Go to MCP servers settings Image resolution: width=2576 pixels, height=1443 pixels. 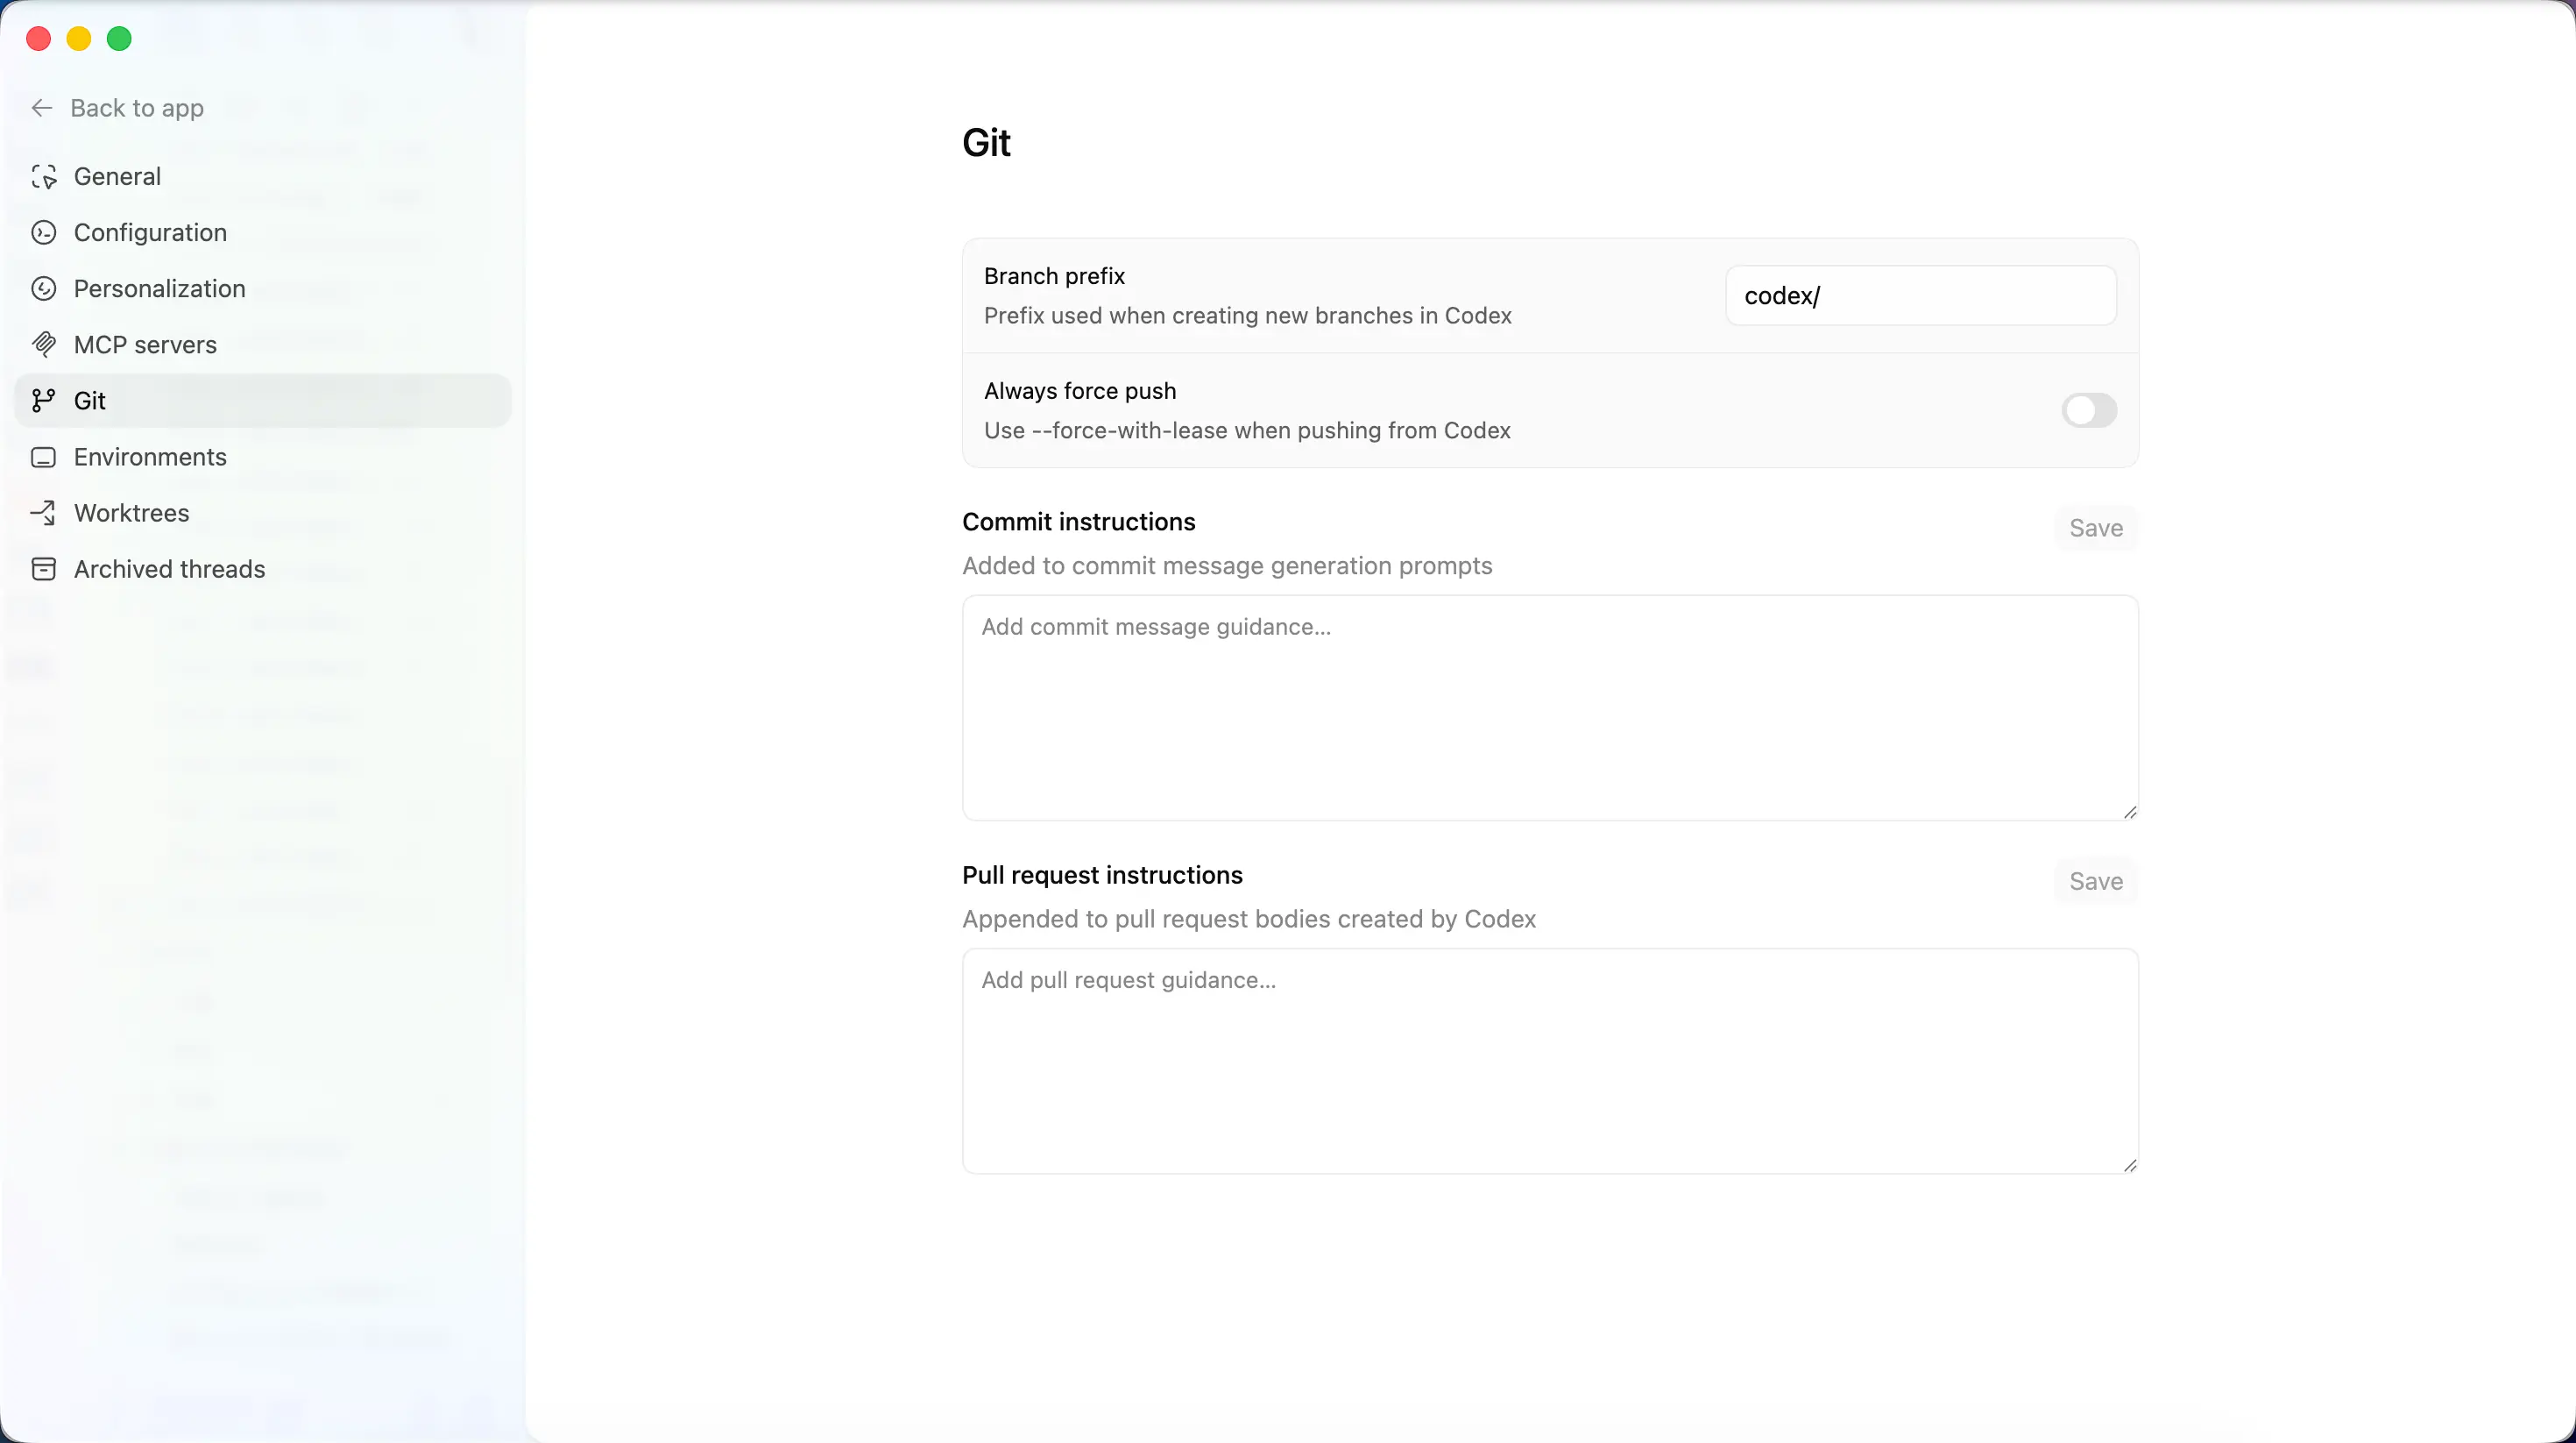145,345
